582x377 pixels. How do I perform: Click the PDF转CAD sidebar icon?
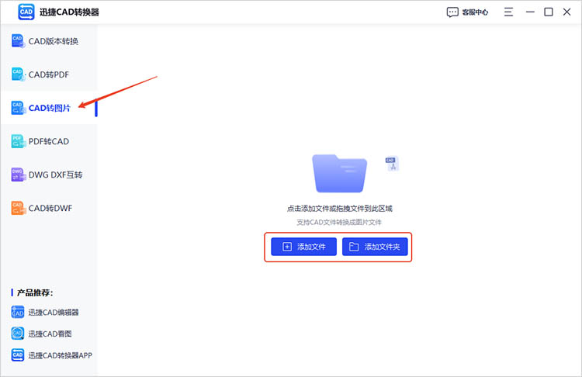coord(18,141)
